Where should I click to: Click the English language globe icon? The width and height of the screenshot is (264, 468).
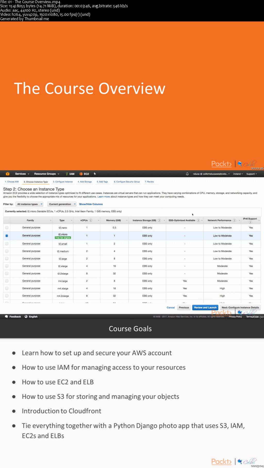point(26,317)
